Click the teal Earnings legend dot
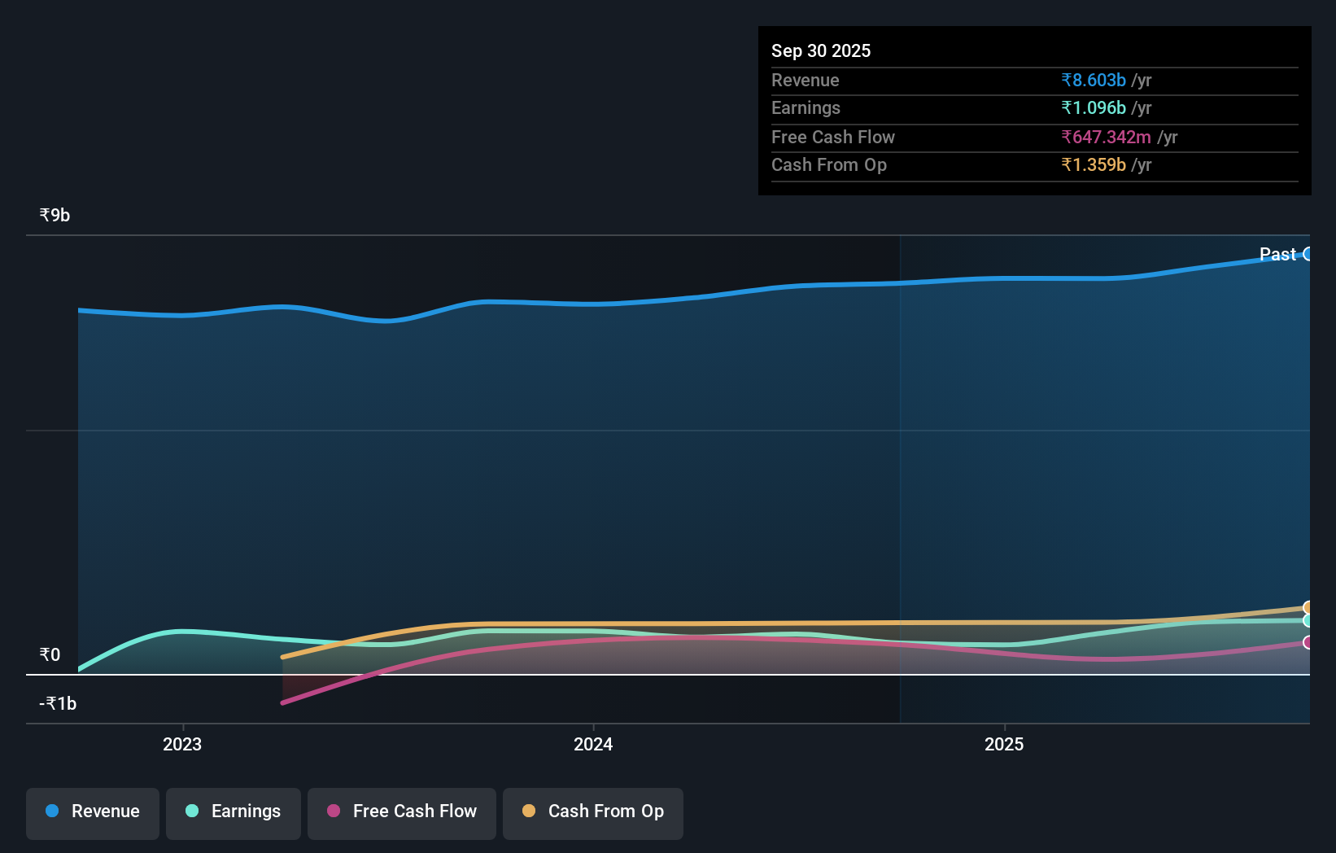Screen dimensions: 1336x853 pos(192,811)
